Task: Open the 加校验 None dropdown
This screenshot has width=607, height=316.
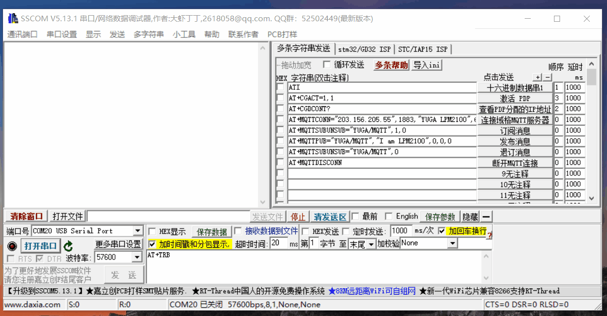Action: tap(452, 243)
